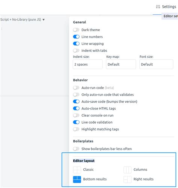The height and width of the screenshot is (188, 178).
Task: Pick the Right results layout icon
Action: pyautogui.click(x=127, y=179)
